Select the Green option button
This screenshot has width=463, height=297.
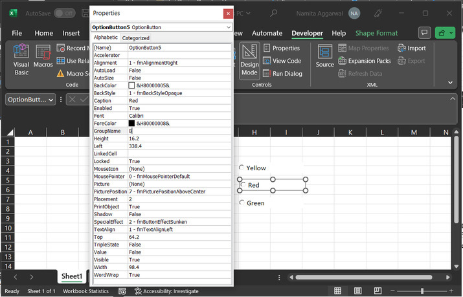(x=242, y=203)
